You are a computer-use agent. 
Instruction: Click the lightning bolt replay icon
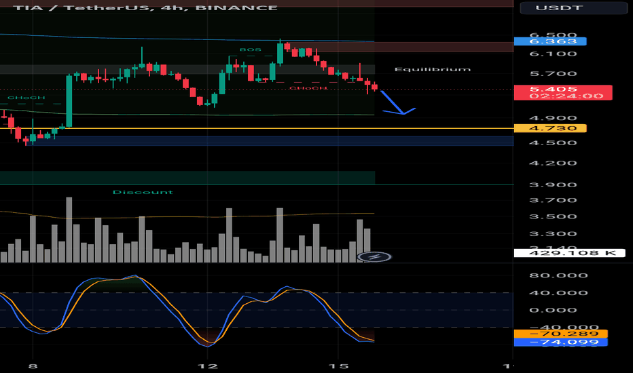click(x=374, y=257)
